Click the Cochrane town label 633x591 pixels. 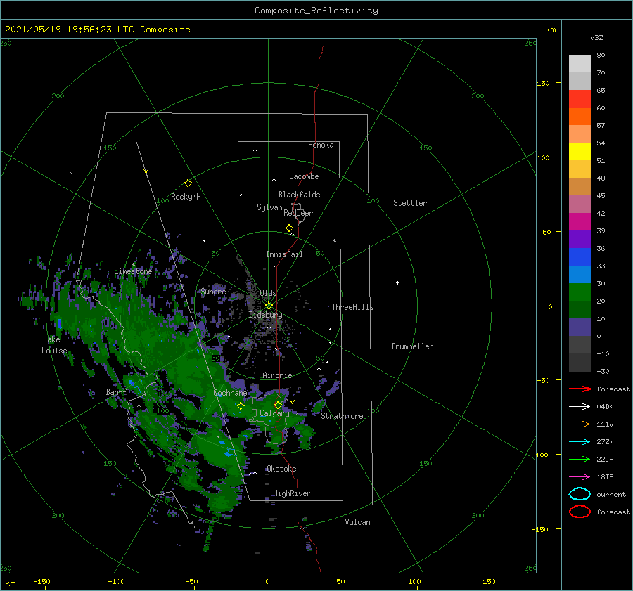tap(230, 393)
